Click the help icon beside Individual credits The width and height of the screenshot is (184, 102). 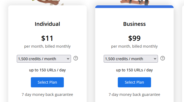point(76,58)
